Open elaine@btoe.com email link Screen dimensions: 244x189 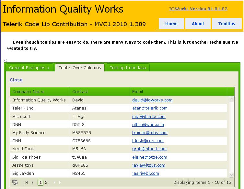150,157
